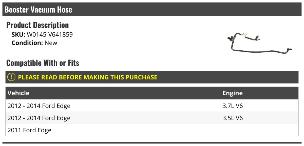Viewport: 304px width, 146px height.
Task: Click the SKU label
Action: pyautogui.click(x=18, y=34)
